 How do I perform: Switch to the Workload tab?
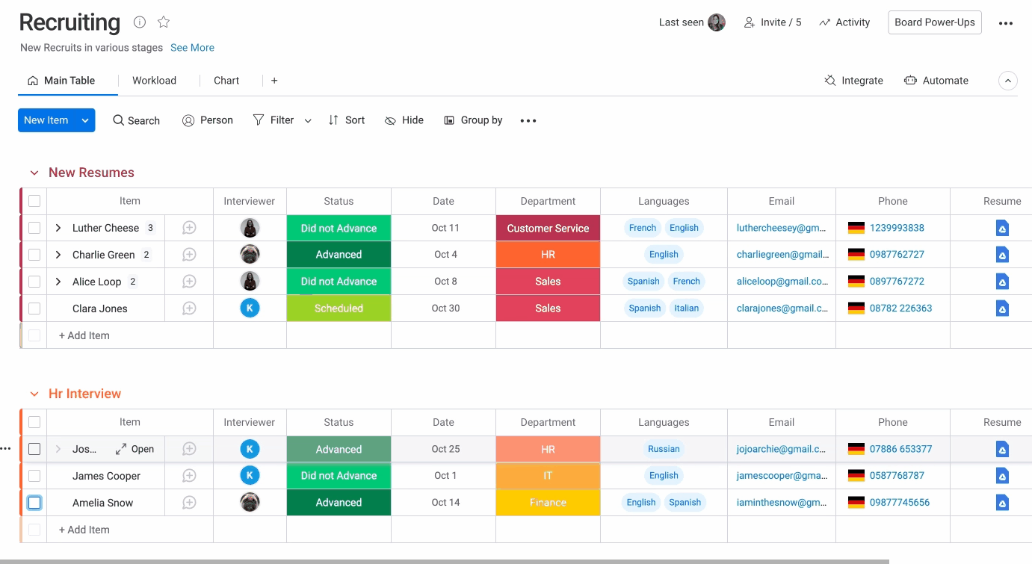pos(154,81)
